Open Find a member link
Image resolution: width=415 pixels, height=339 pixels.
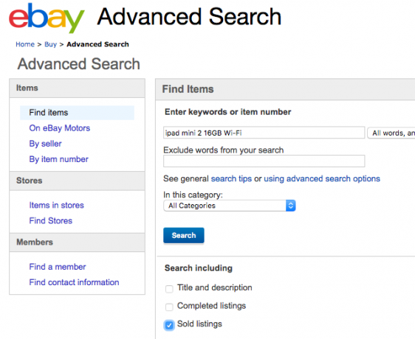58,267
